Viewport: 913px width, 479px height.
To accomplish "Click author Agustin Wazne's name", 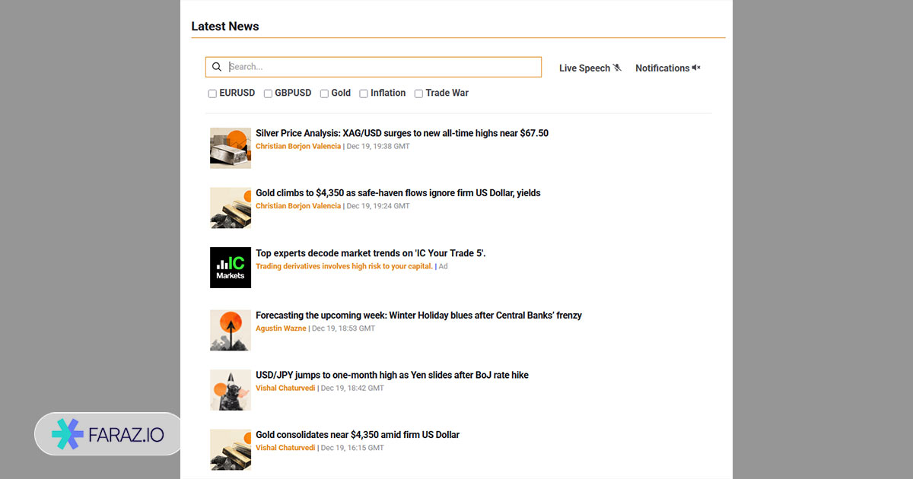I will click(281, 328).
